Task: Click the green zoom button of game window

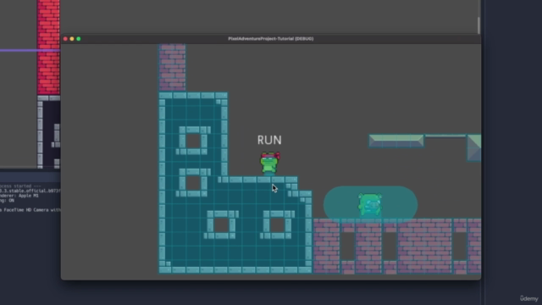Action: [x=79, y=39]
